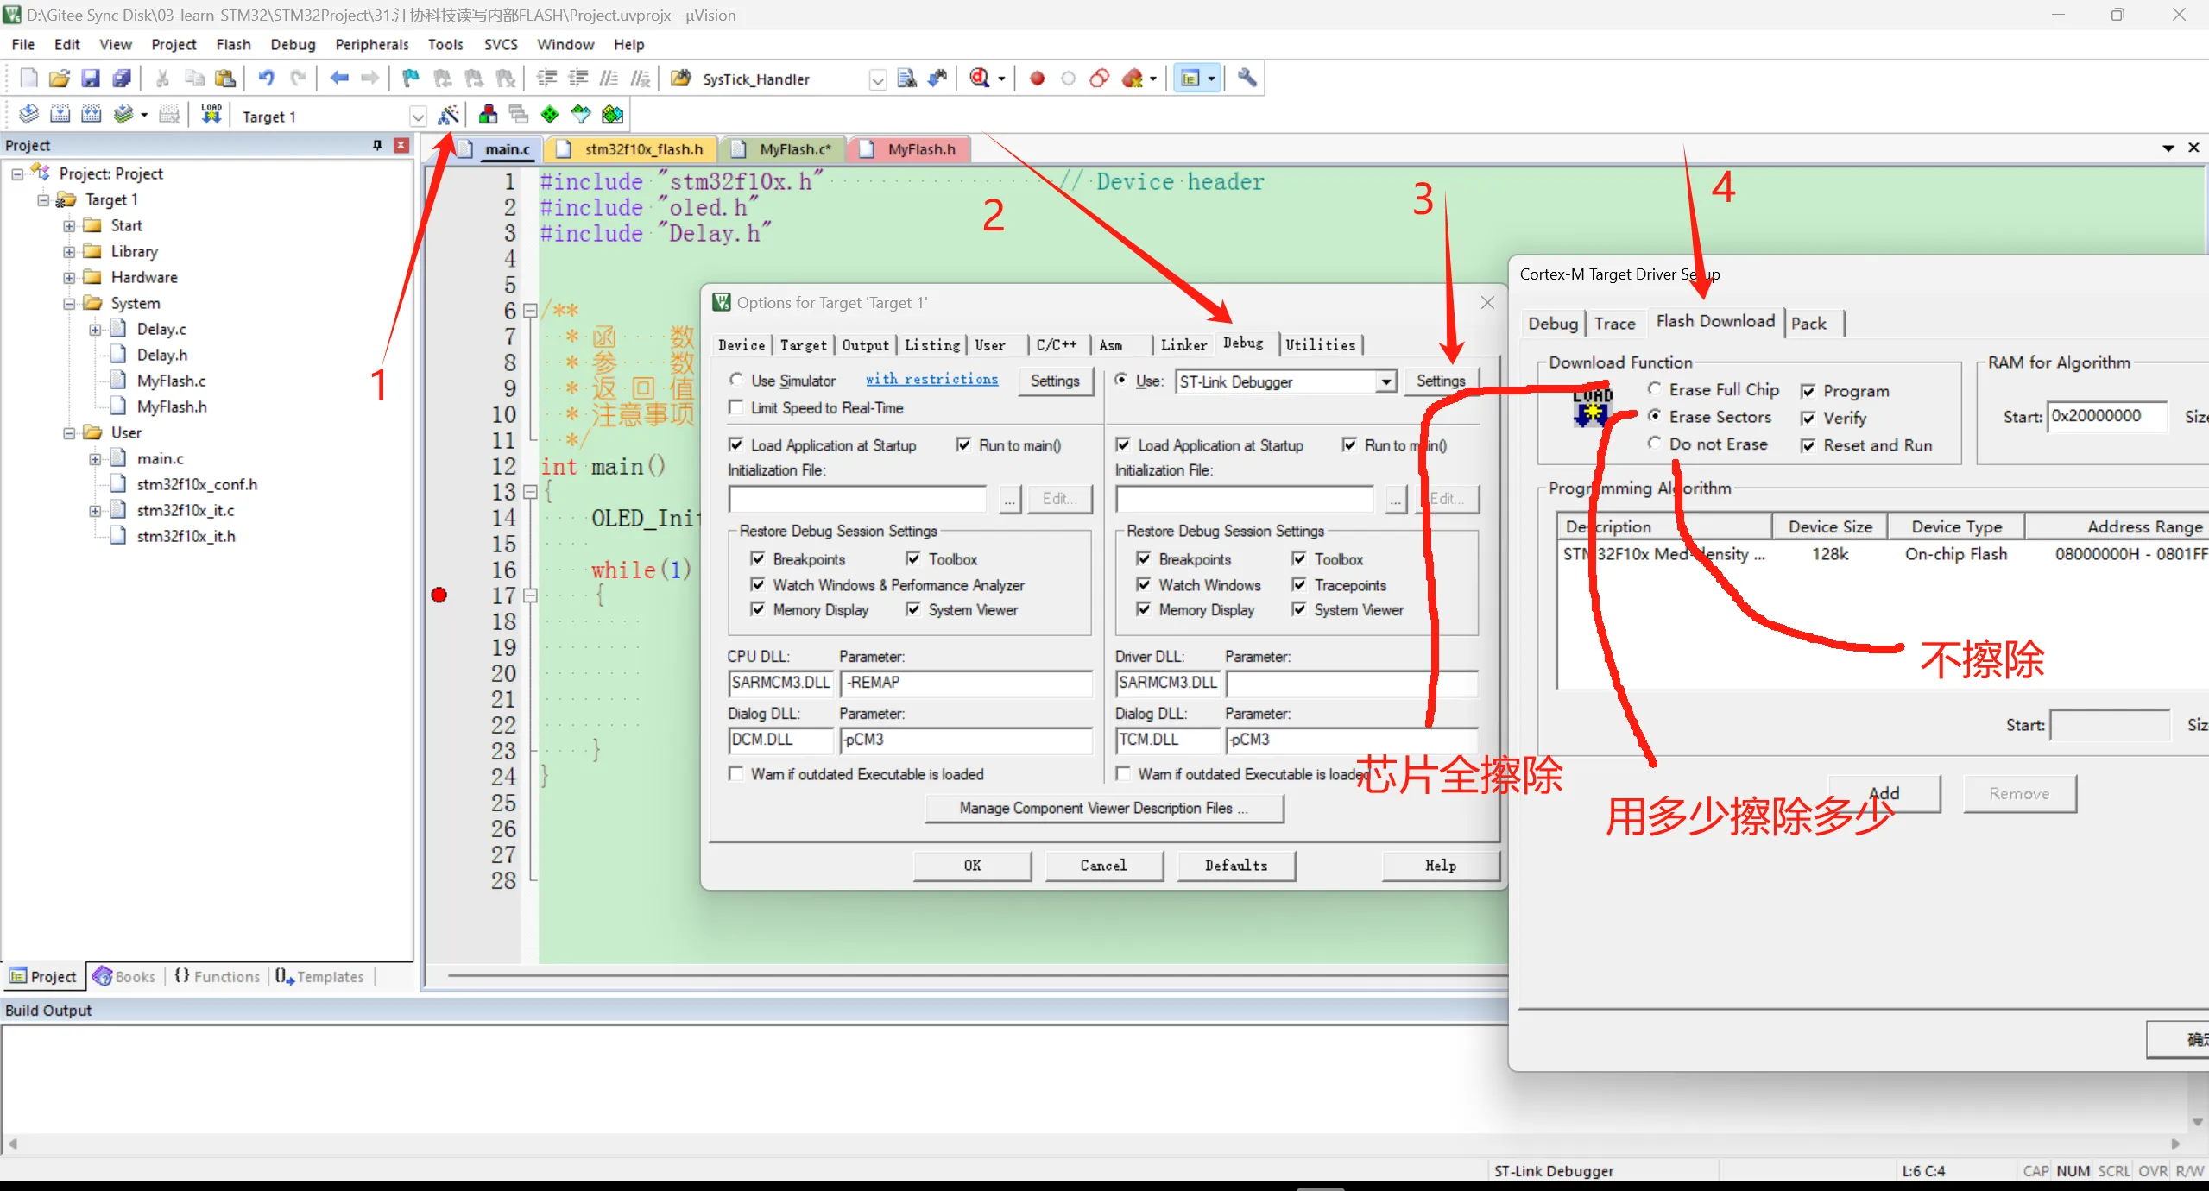
Task: Click the Select Software Packs icon
Action: (581, 115)
